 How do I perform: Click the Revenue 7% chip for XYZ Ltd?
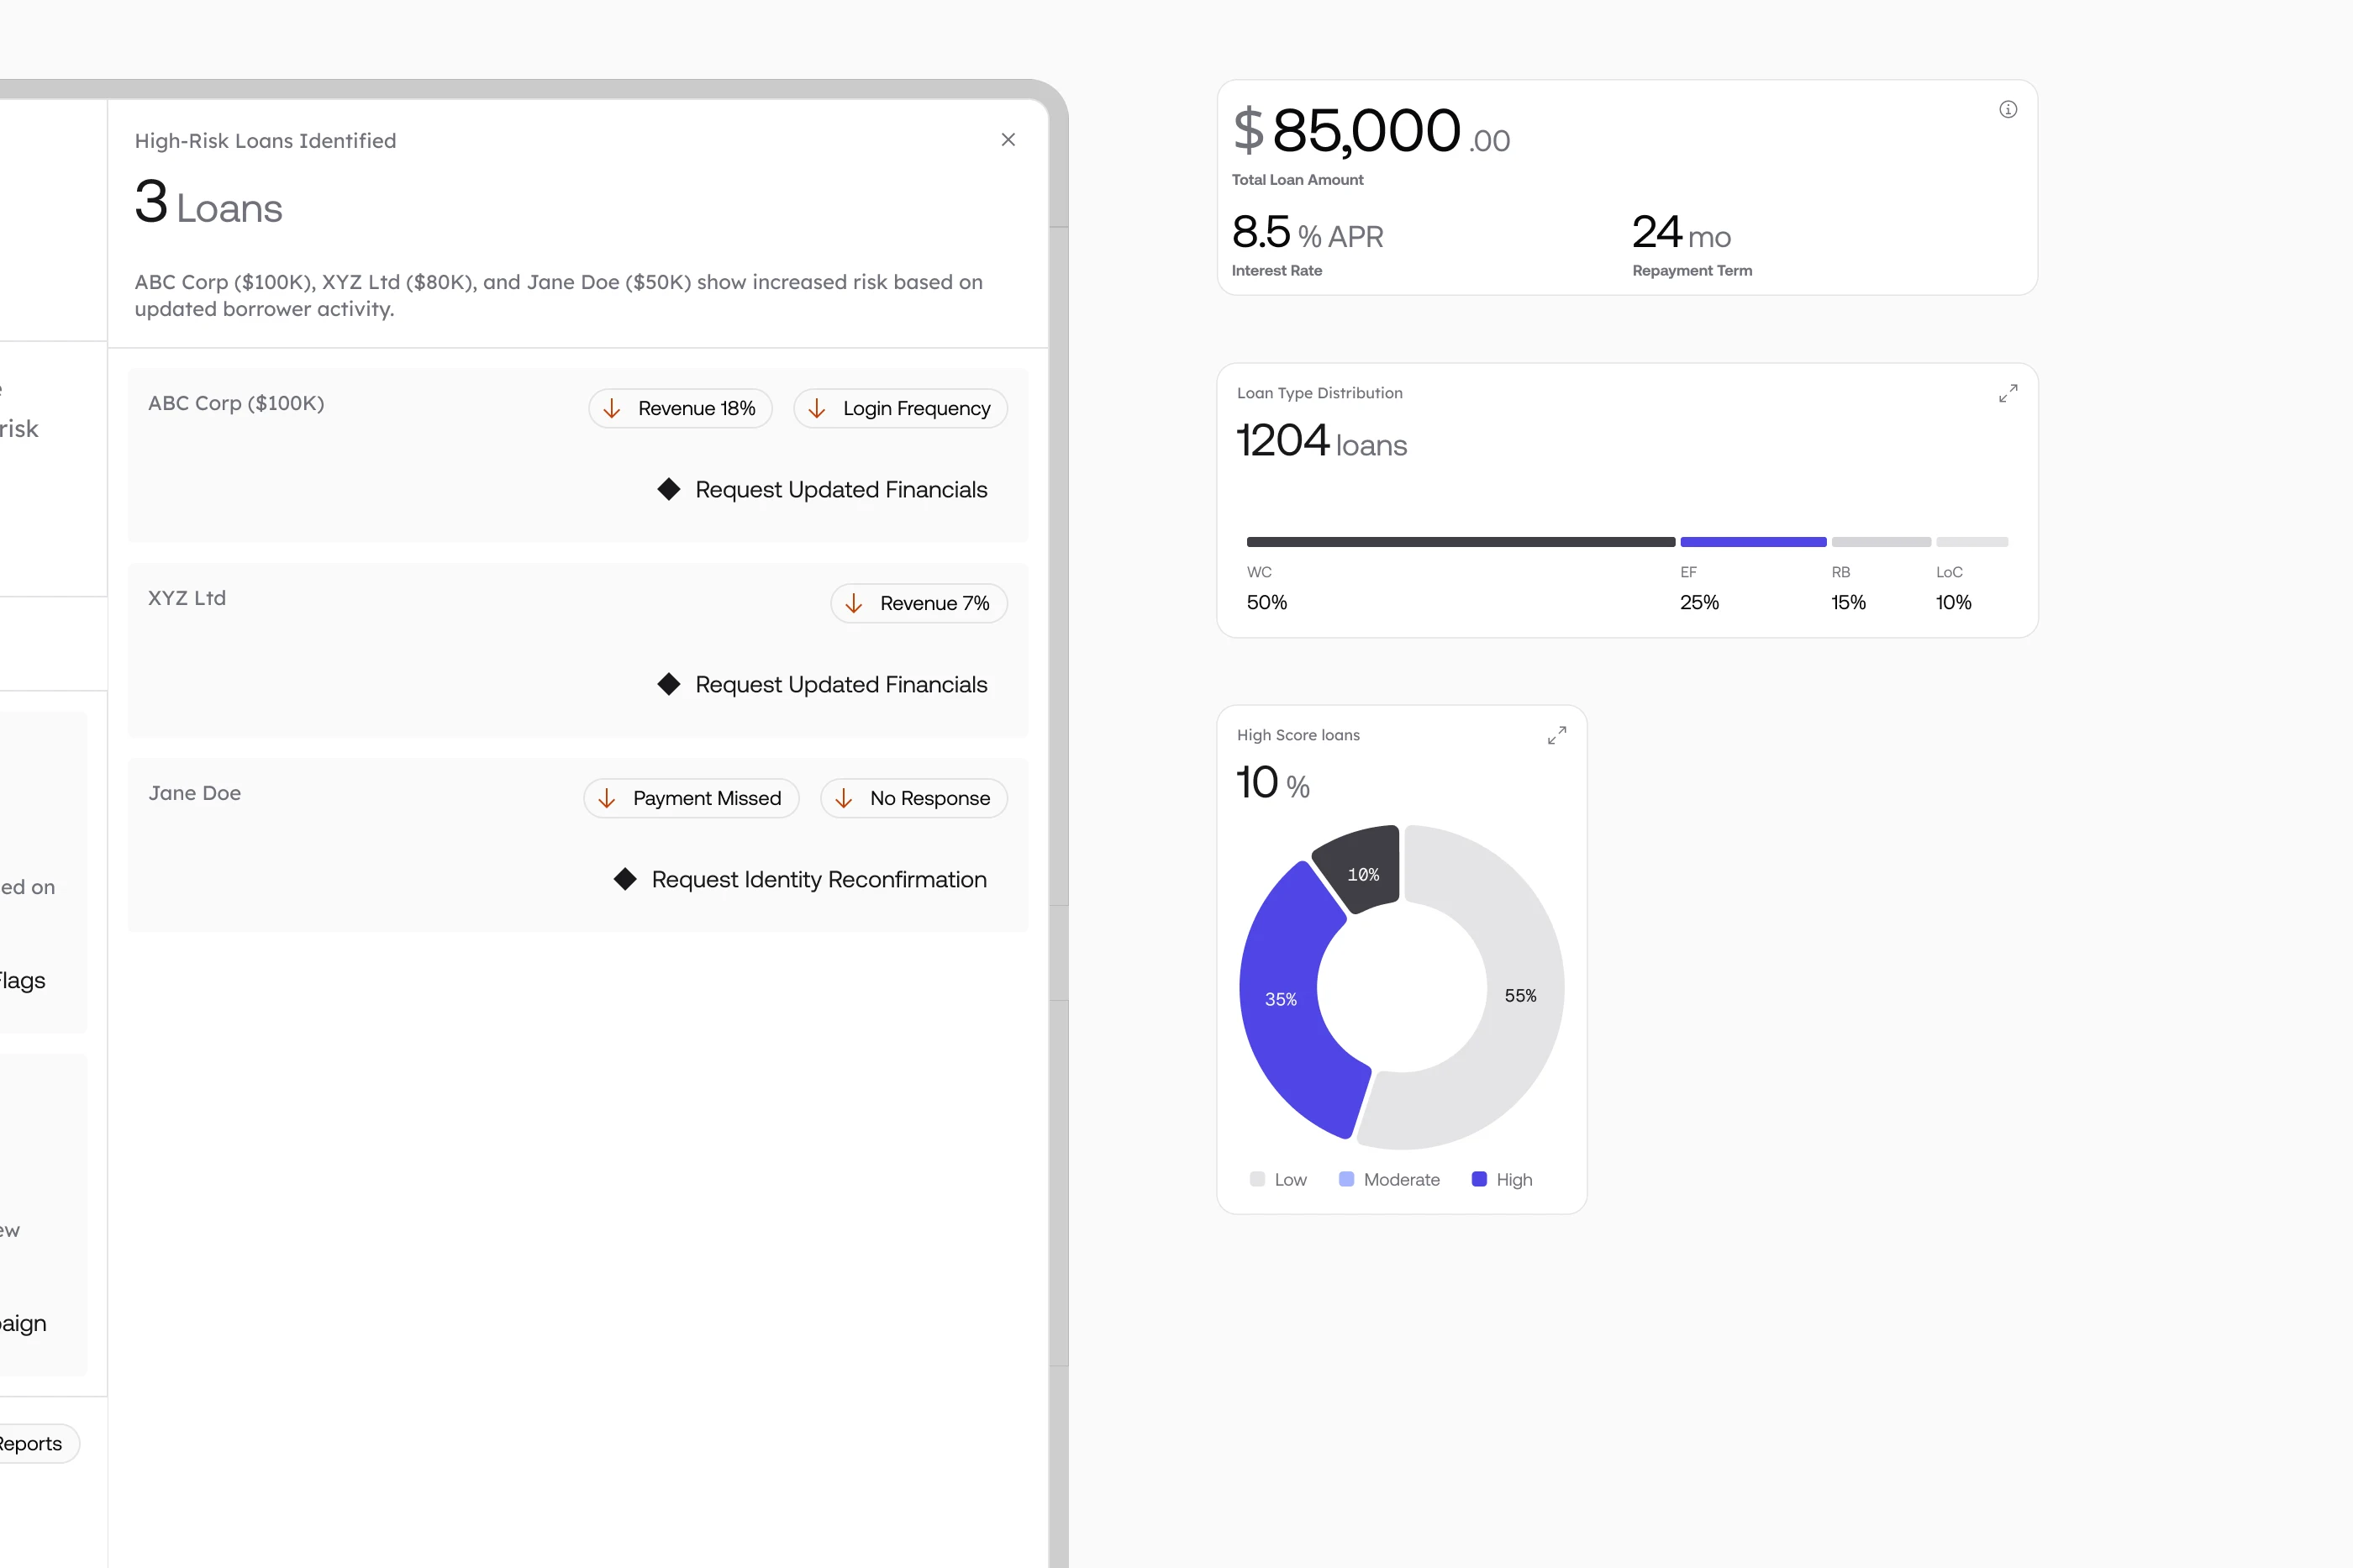918,604
